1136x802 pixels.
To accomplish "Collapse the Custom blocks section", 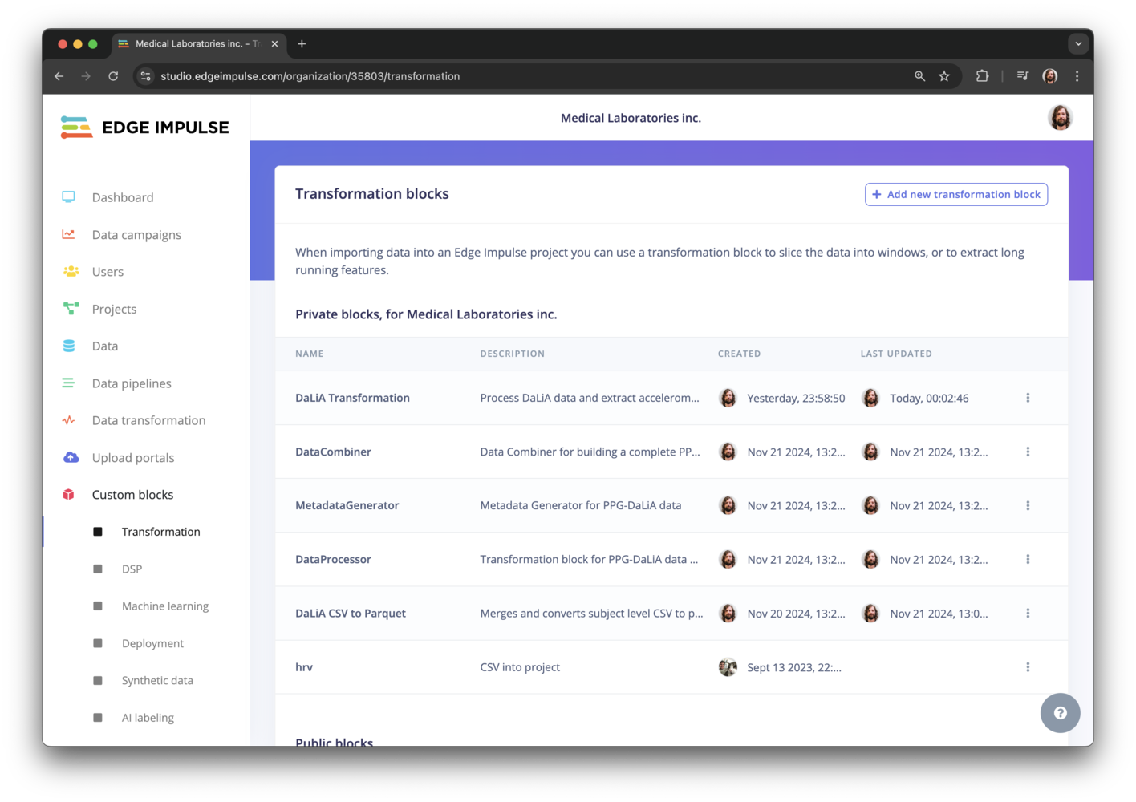I will [x=132, y=495].
